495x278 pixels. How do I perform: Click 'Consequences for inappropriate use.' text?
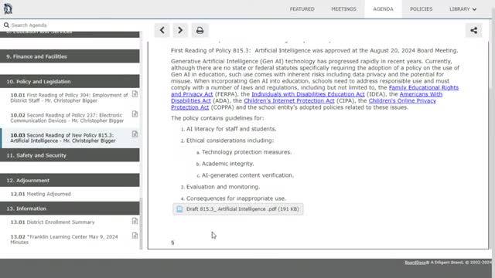(x=236, y=198)
